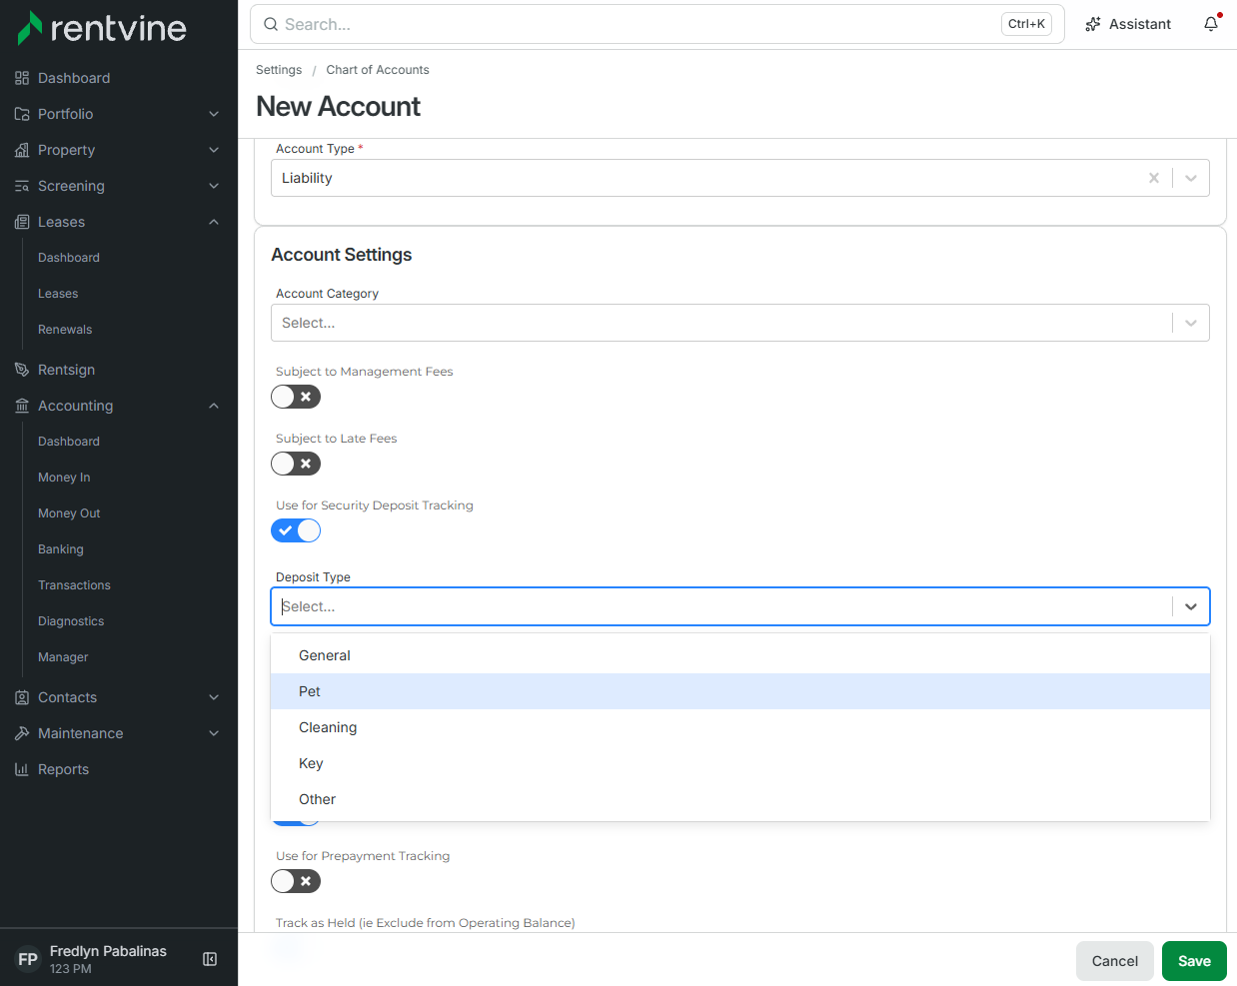This screenshot has height=986, width=1237.
Task: Select Pet deposit type
Action: point(740,691)
